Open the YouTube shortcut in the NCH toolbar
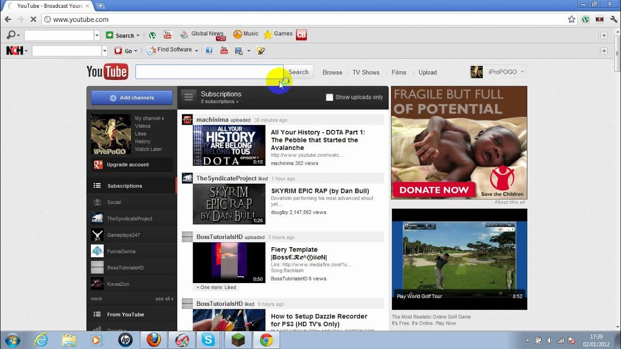 pos(224,50)
